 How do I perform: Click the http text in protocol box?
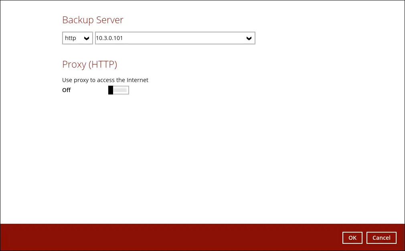pos(71,38)
